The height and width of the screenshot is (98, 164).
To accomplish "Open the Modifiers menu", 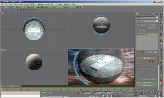I will tap(33, 4).
